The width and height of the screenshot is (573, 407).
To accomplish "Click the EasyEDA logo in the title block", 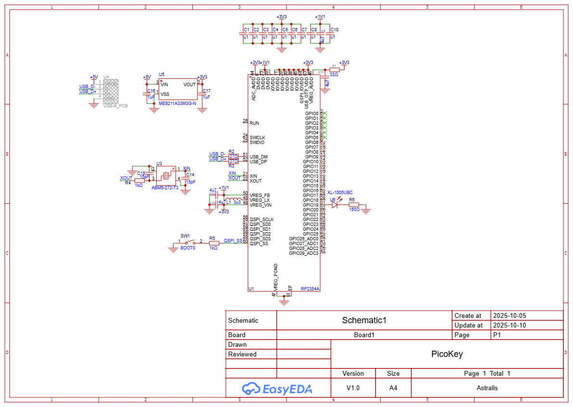I will 277,388.
